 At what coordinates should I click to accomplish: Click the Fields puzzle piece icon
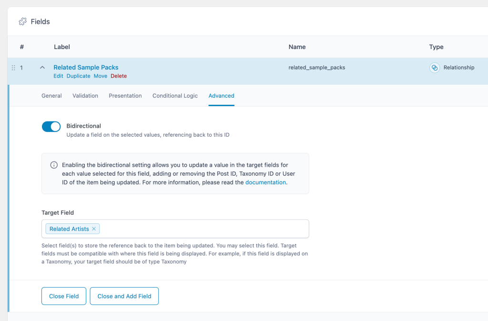tap(22, 21)
